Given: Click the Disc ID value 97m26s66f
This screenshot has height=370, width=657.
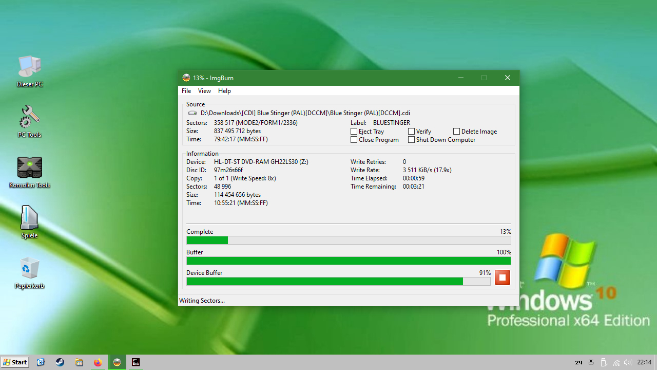Looking at the screenshot, I should pos(228,170).
